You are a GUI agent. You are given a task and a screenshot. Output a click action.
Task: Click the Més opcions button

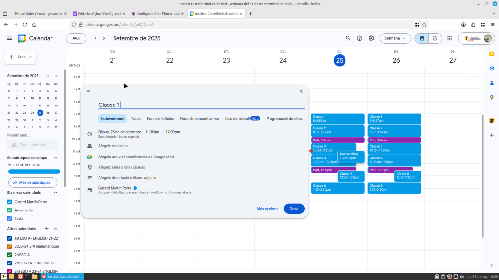click(268, 209)
